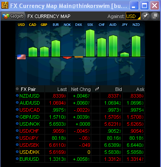Click the red NOK marker on the baseline
This screenshot has width=161, height=167.
point(67,58)
